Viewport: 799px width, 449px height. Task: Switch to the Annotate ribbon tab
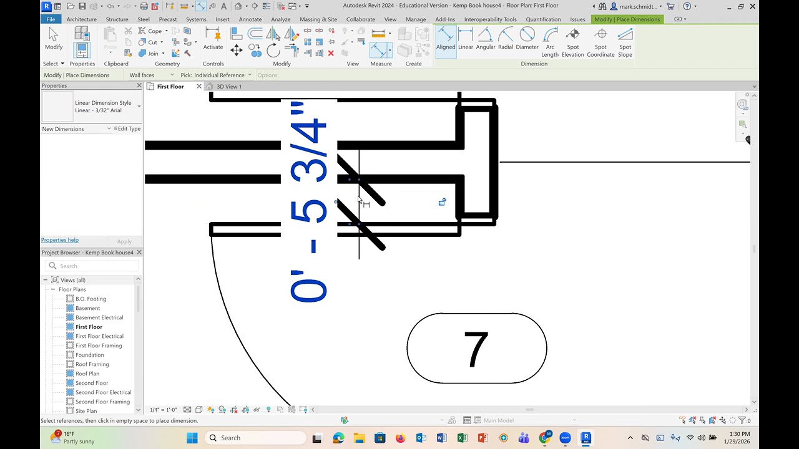[250, 19]
